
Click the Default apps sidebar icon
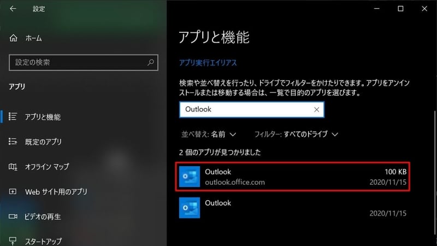click(13, 142)
